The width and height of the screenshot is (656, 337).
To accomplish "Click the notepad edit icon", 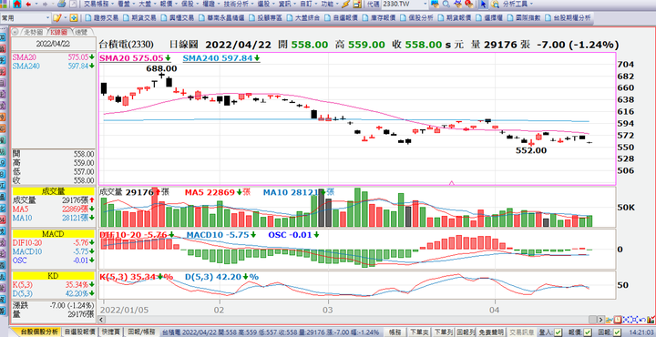I will tap(56, 18).
